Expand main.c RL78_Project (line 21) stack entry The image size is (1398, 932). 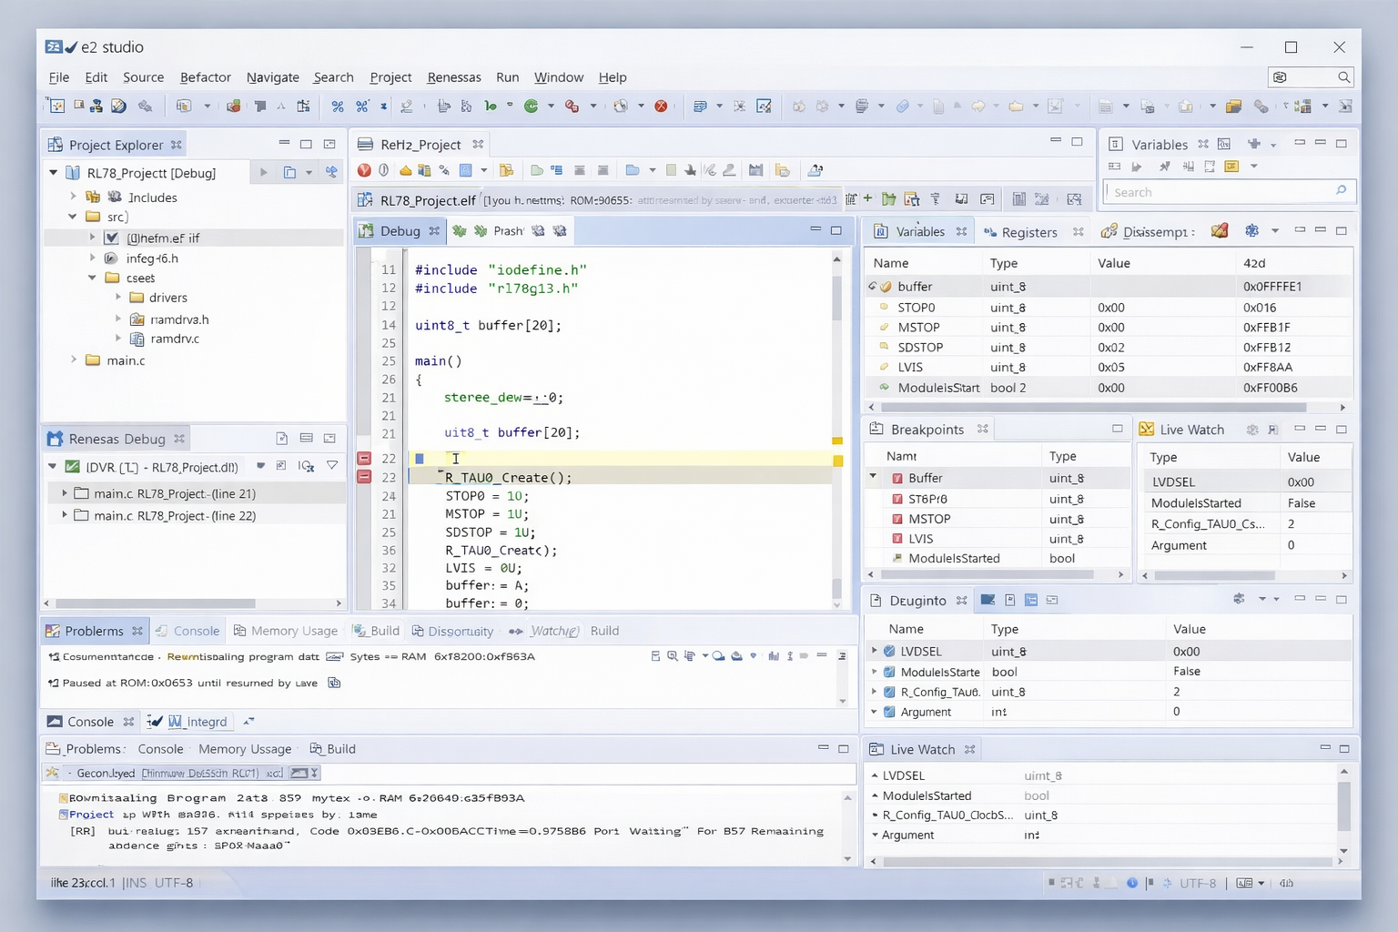pos(65,493)
